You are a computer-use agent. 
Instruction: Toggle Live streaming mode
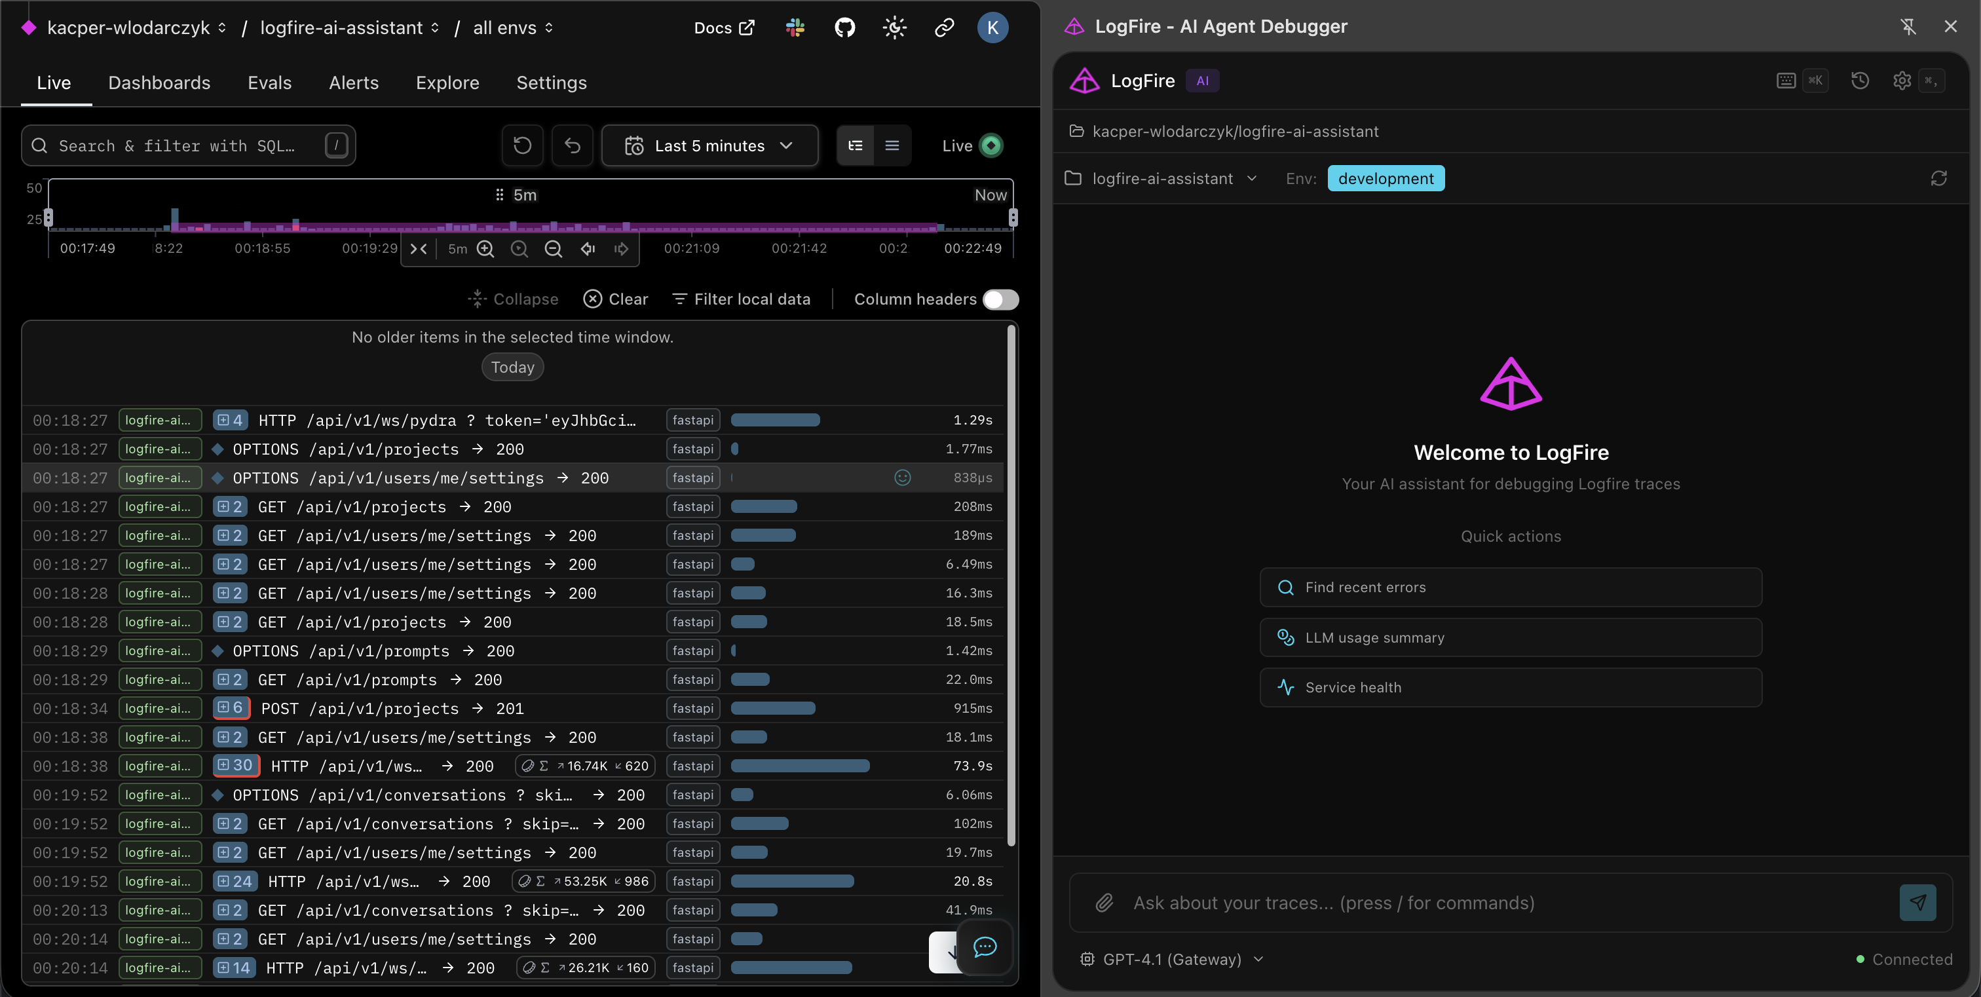[x=990, y=145]
